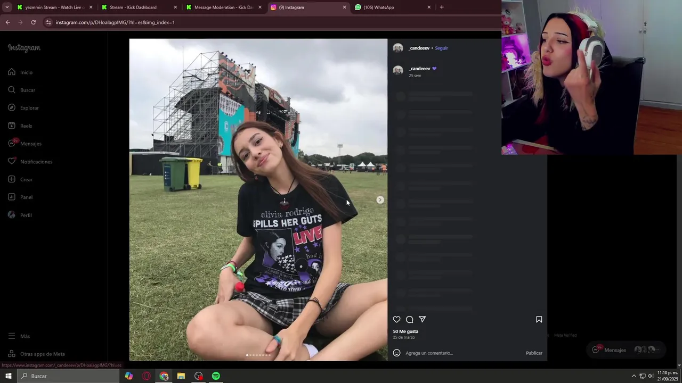Open Buscar search in sidebar
The width and height of the screenshot is (682, 383).
(x=21, y=90)
